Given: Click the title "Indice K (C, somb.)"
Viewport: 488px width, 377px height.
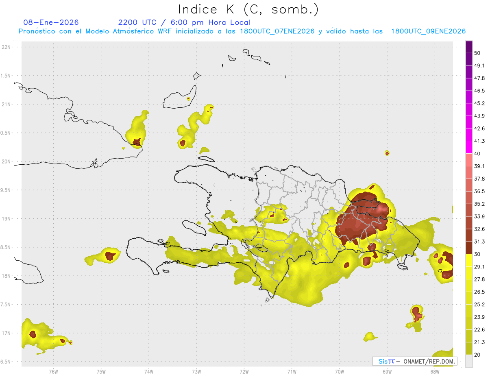Looking at the screenshot, I should (248, 9).
